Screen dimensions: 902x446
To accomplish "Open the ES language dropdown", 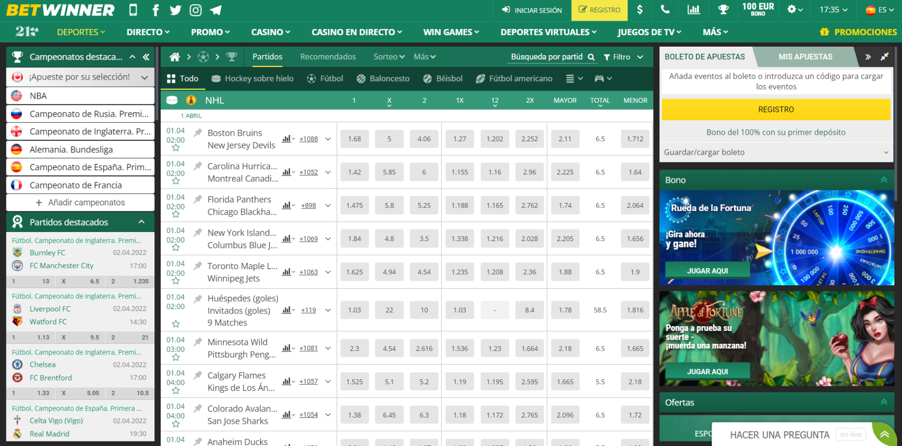I will [x=880, y=10].
